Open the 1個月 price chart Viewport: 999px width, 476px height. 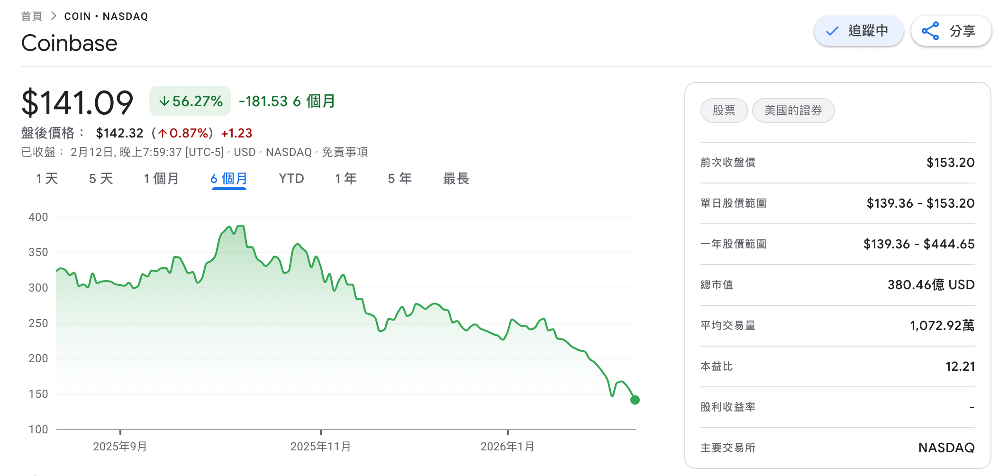coord(161,179)
